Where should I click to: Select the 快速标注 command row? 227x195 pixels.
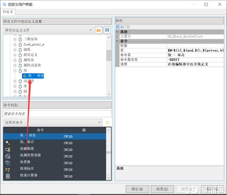tap(55, 170)
